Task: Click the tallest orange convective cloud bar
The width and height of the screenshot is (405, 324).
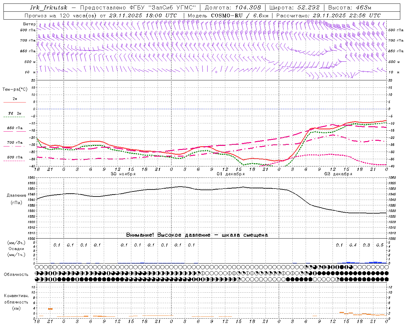Action: [x=50, y=308]
